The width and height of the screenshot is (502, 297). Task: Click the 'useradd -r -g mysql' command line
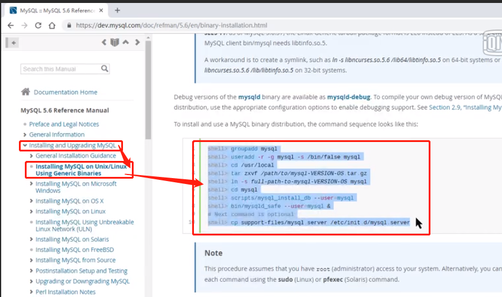284,157
